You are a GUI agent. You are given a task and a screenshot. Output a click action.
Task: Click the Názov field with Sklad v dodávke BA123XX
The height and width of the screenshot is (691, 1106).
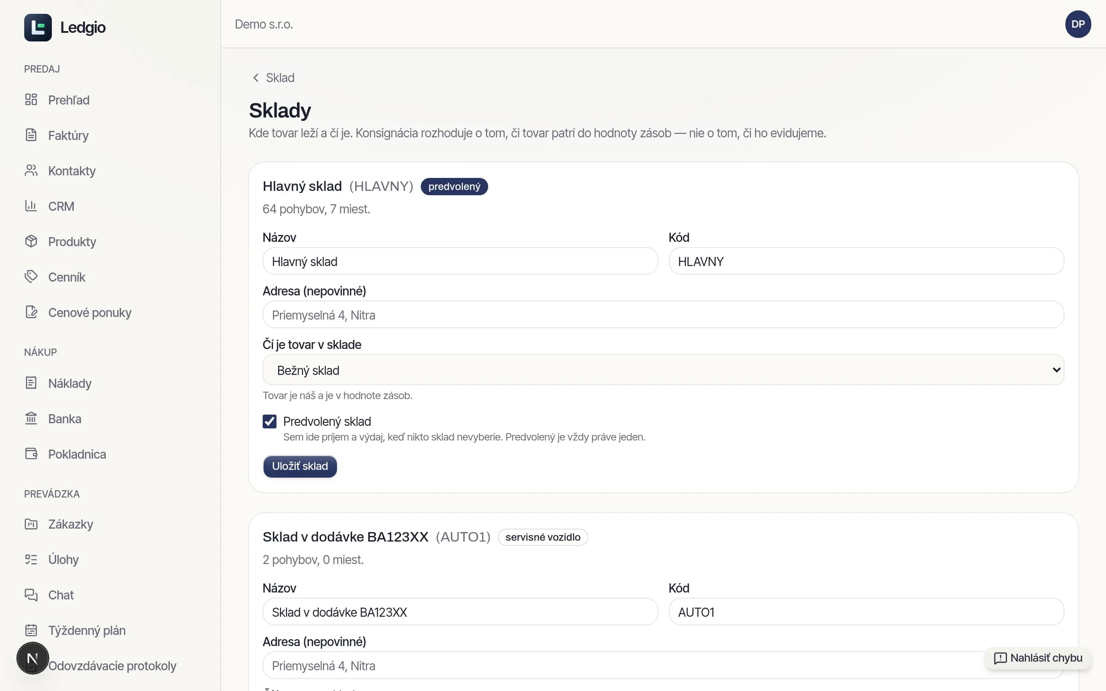460,612
